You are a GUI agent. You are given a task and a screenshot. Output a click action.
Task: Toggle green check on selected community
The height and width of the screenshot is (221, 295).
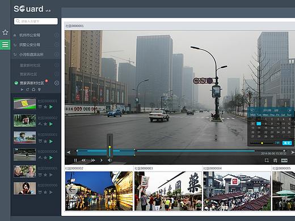(x=16, y=83)
